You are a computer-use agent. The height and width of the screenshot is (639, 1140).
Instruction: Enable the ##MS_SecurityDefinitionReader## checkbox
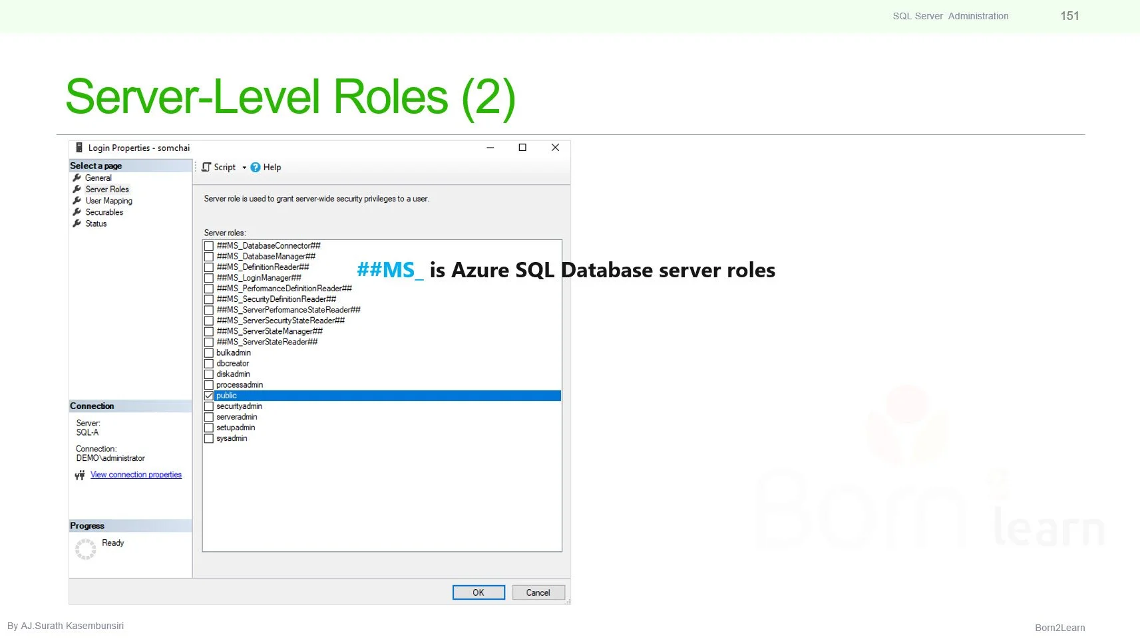[x=209, y=299]
